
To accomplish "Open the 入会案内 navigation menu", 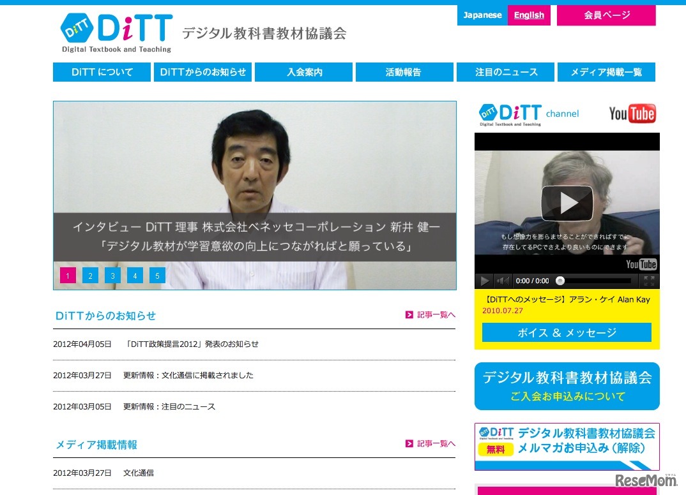I will 303,72.
